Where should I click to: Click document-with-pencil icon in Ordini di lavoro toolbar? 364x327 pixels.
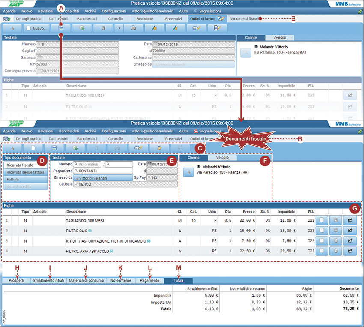click(217, 28)
